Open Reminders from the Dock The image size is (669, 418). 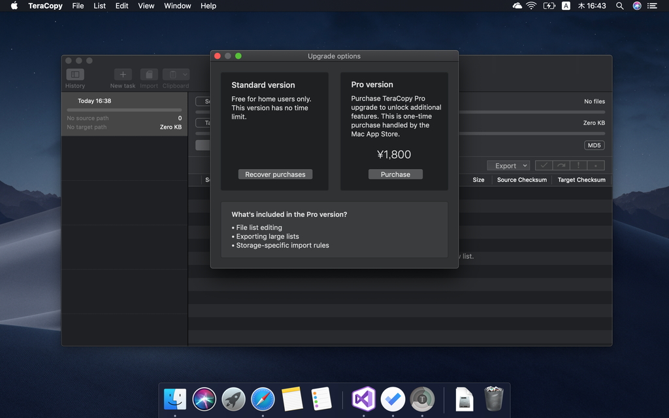[321, 399]
